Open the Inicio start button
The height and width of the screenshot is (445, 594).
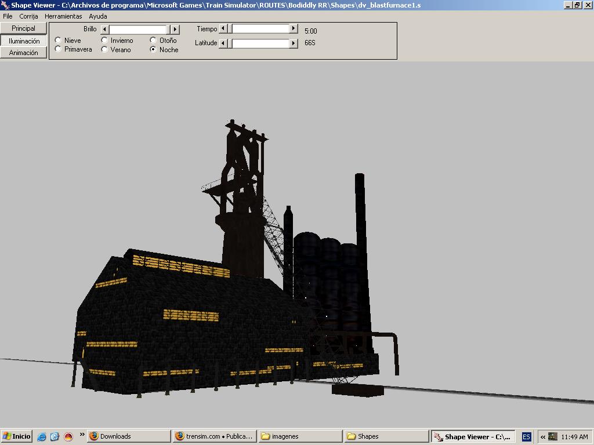tap(16, 436)
